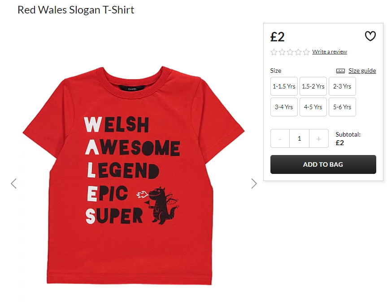Show next product image with right arrow
Screen dimensions: 387x306
tap(254, 183)
